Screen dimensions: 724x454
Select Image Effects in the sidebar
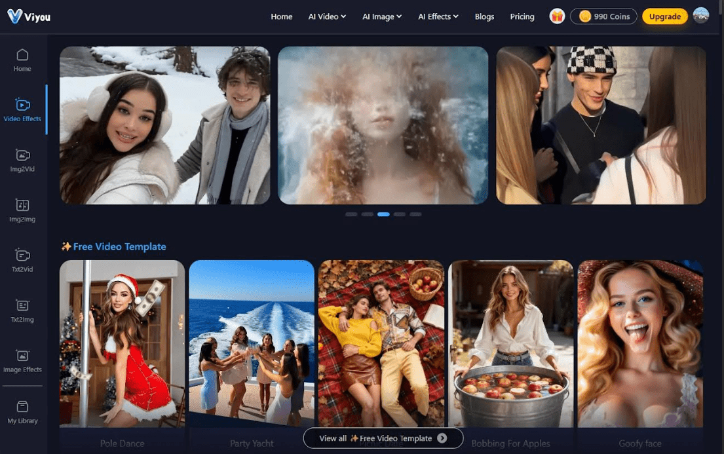(x=22, y=360)
